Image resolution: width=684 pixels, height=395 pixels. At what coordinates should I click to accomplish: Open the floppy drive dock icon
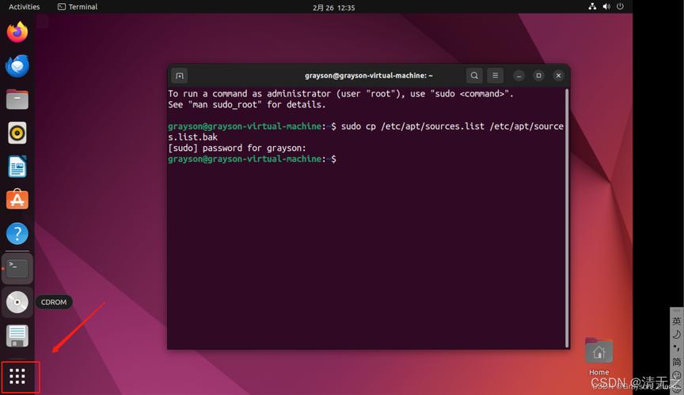tap(17, 336)
